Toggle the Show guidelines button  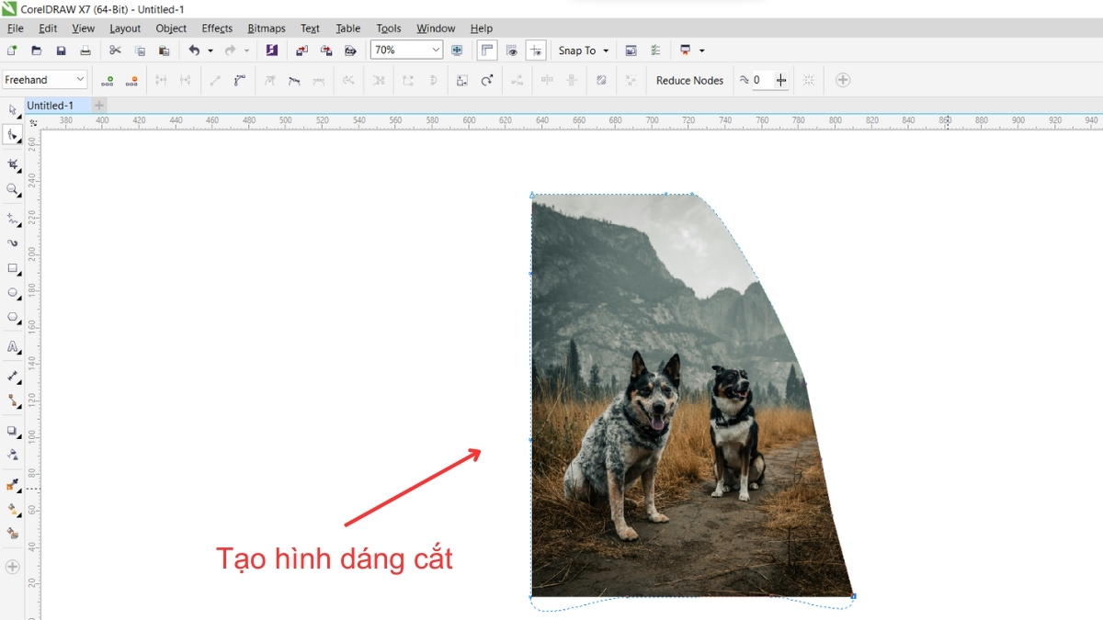[x=537, y=51]
